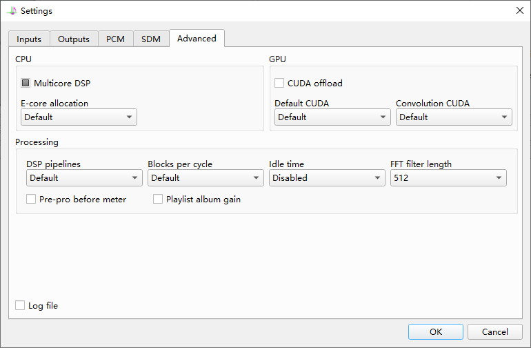
Task: Open the PCM tab
Action: [x=115, y=39]
